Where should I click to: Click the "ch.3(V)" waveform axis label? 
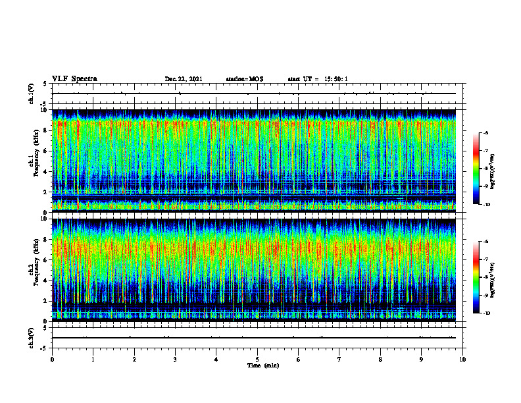pos(32,338)
